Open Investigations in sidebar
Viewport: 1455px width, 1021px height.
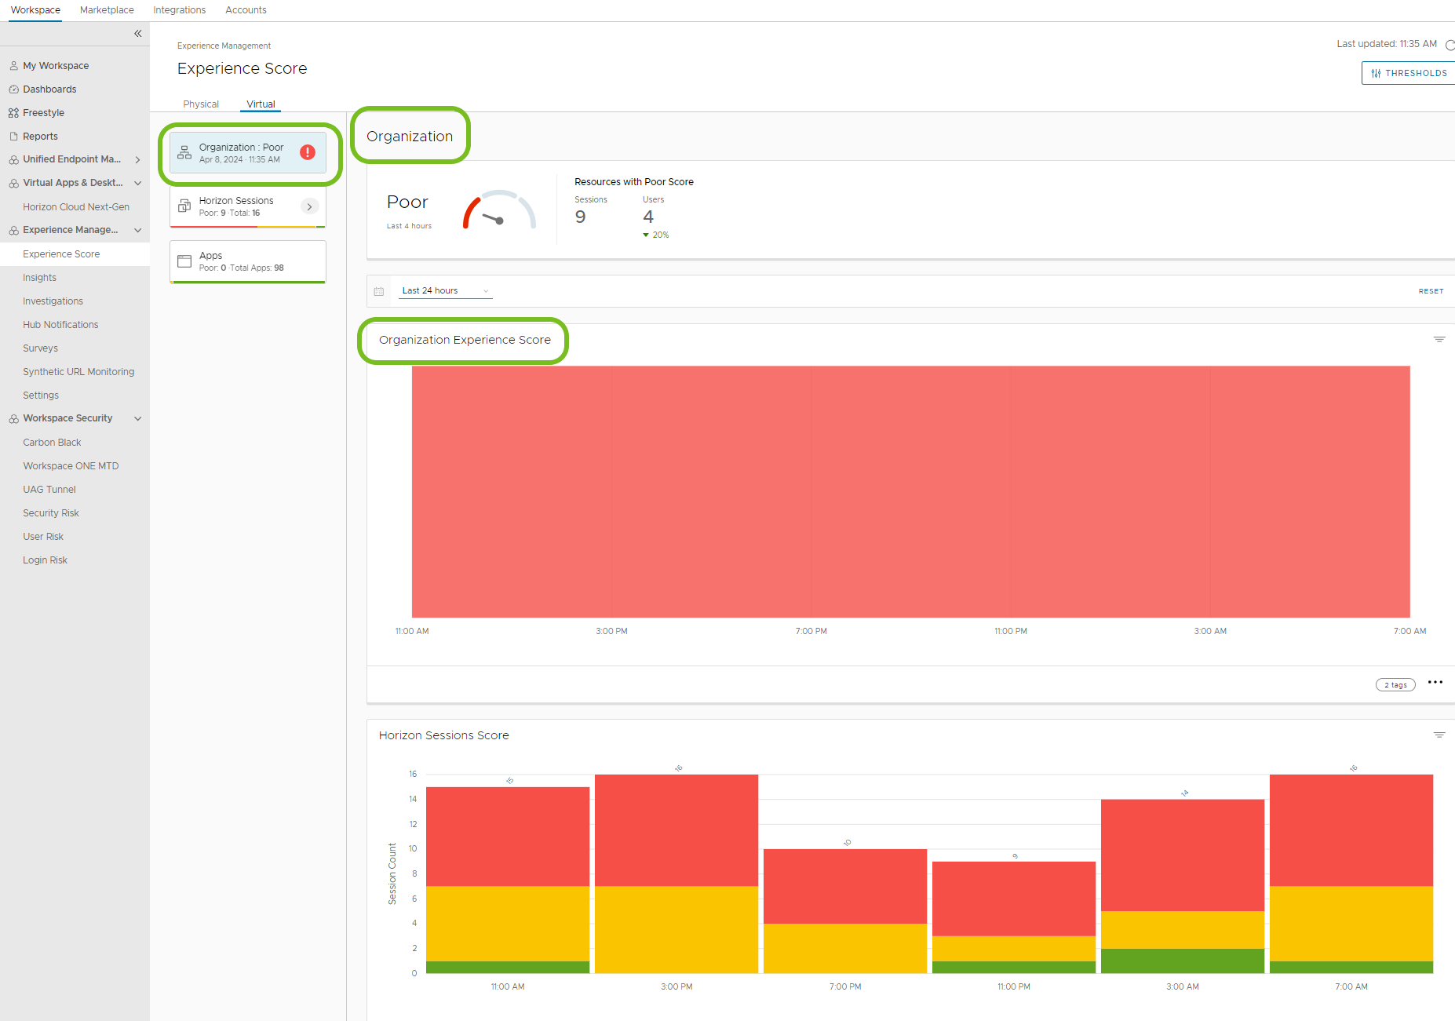(53, 301)
